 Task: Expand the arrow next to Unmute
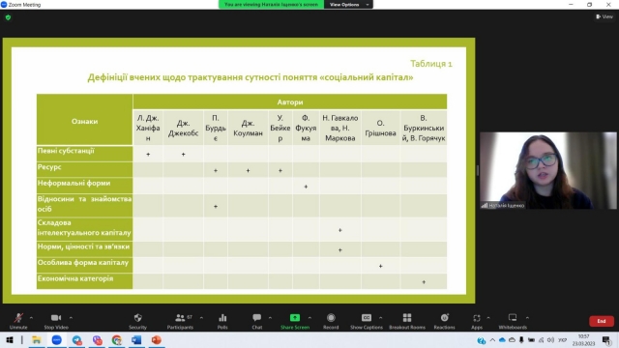pyautogui.click(x=31, y=318)
